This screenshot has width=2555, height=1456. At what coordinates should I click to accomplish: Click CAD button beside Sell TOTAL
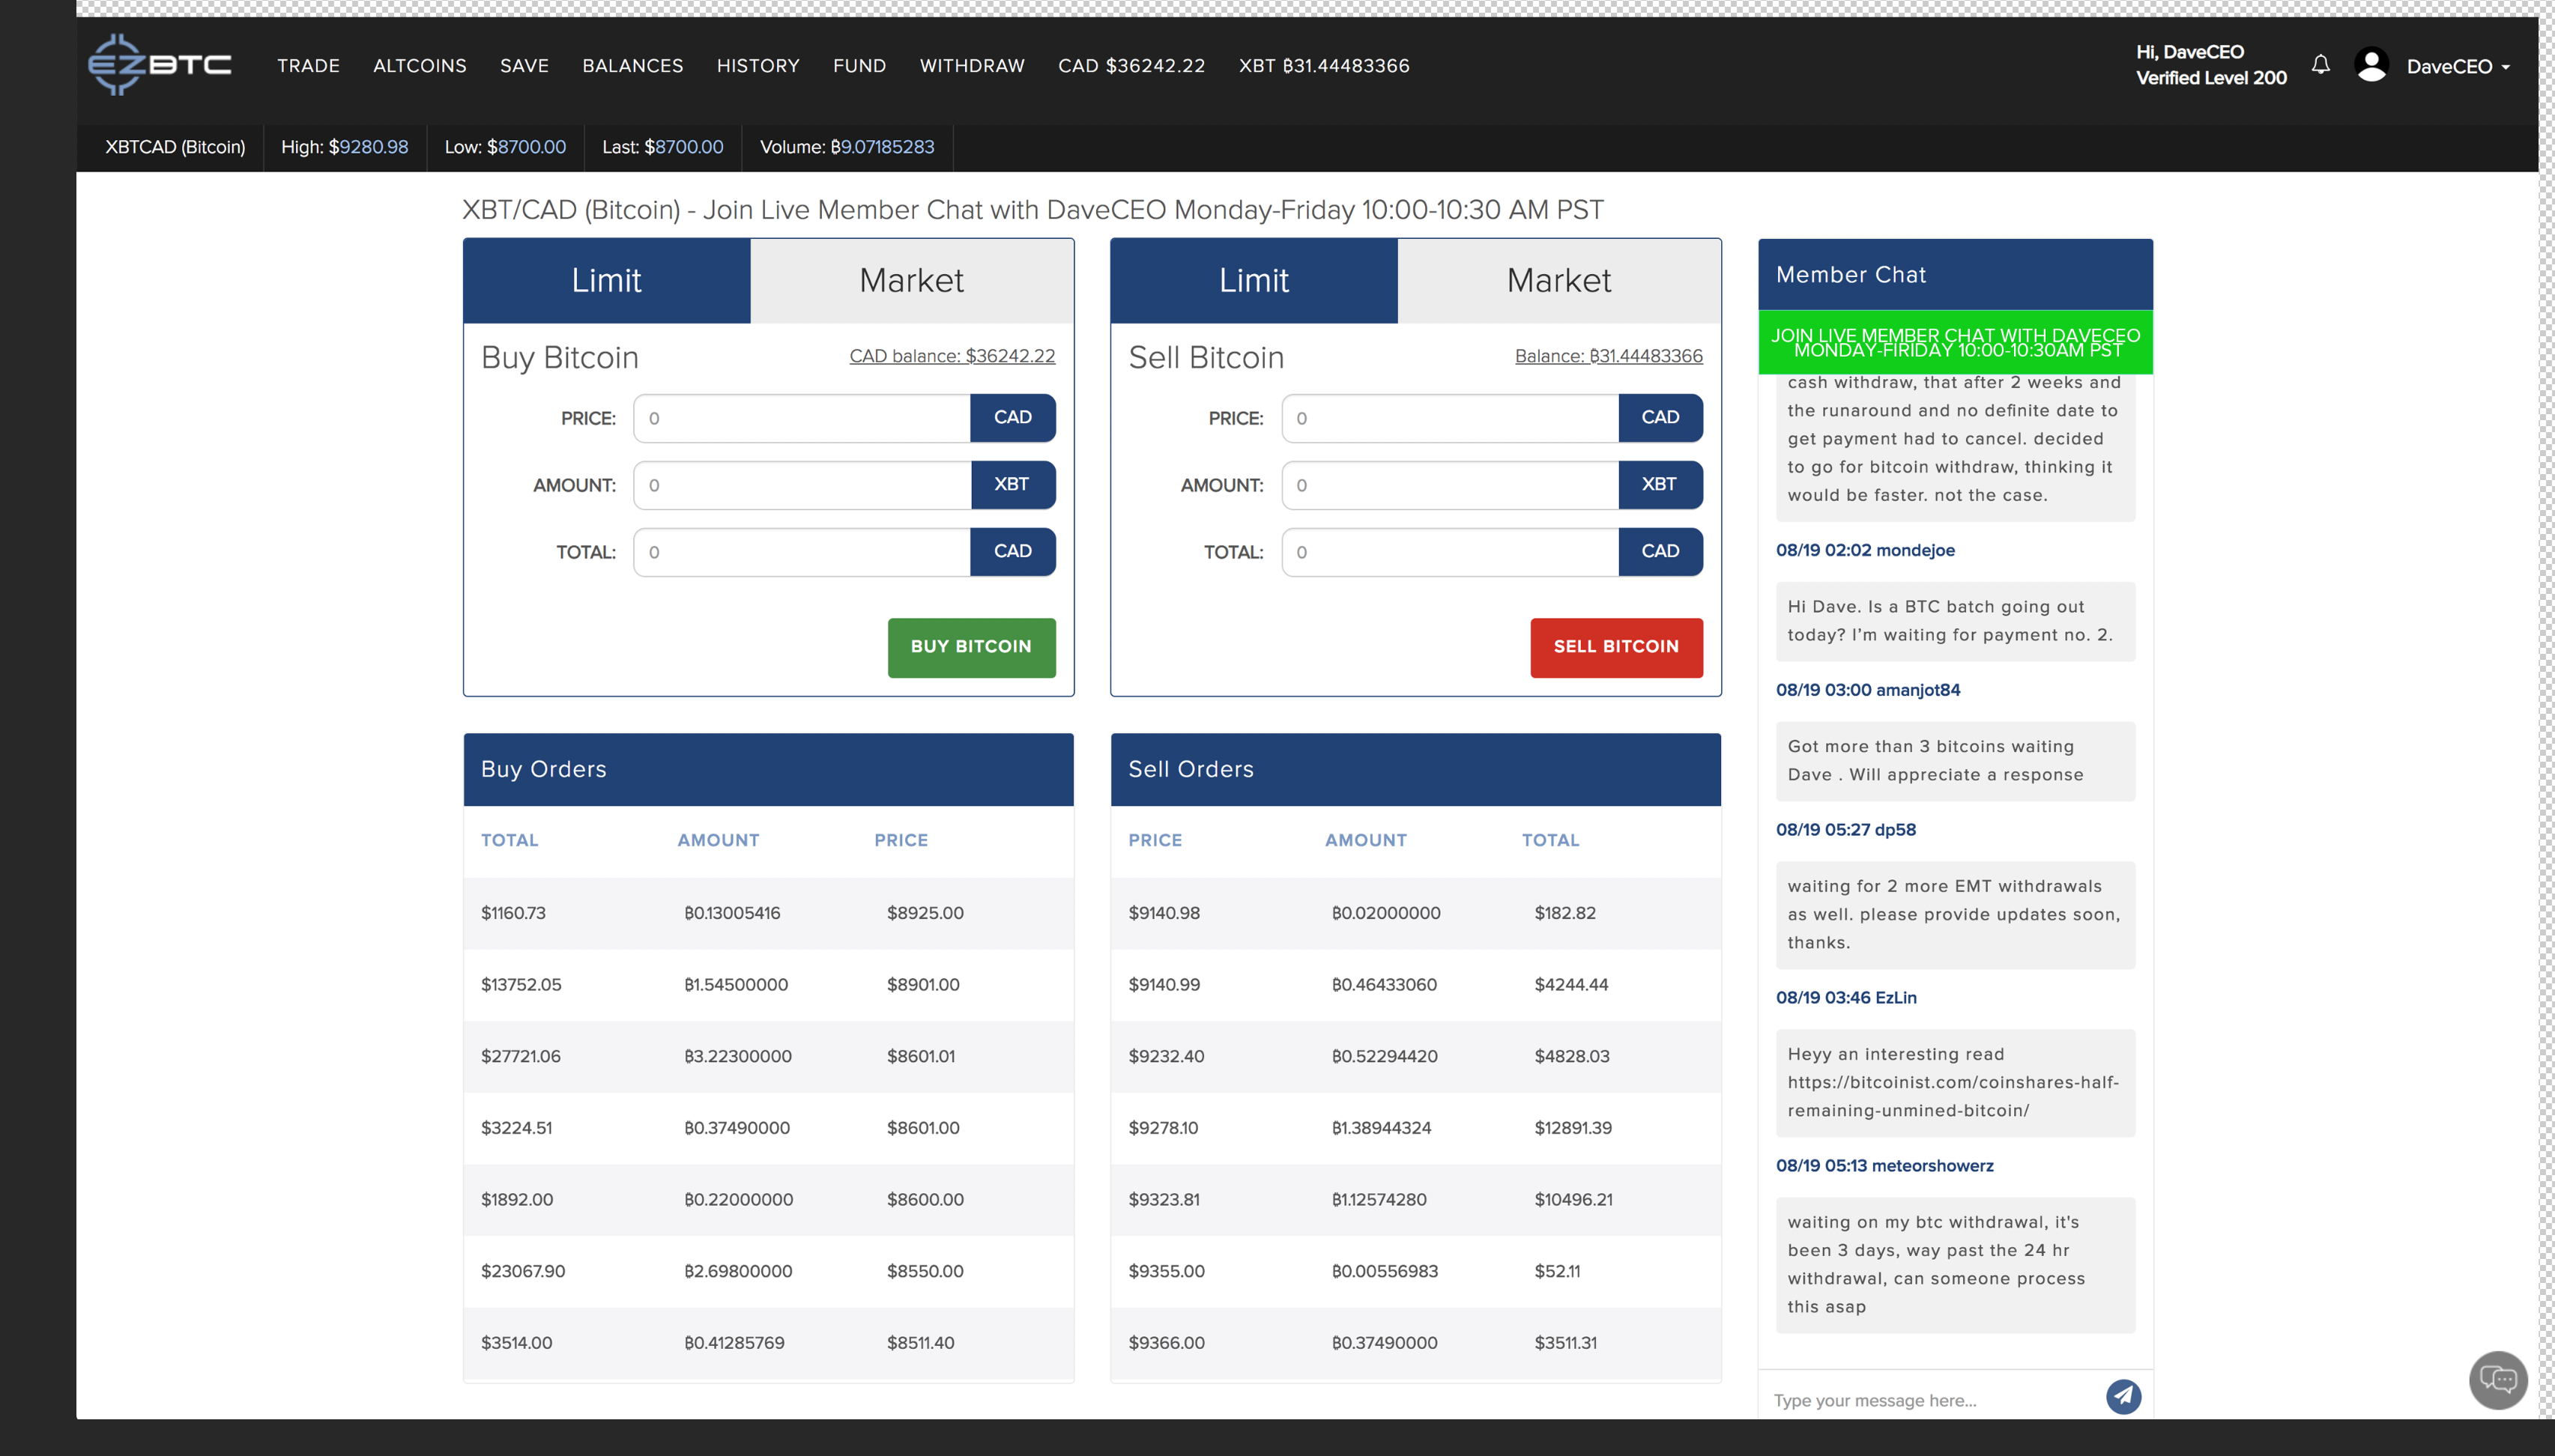(1660, 552)
